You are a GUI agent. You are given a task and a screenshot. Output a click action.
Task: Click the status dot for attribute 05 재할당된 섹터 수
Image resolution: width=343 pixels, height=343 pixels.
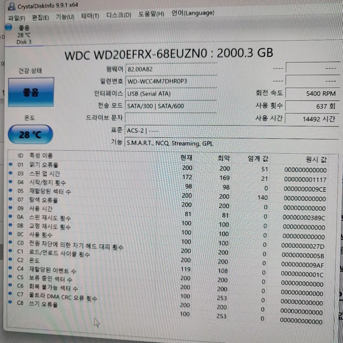[11, 190]
